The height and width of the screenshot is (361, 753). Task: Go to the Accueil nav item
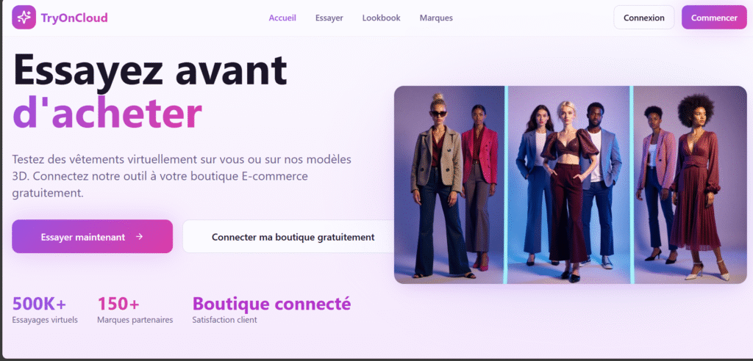[282, 18]
